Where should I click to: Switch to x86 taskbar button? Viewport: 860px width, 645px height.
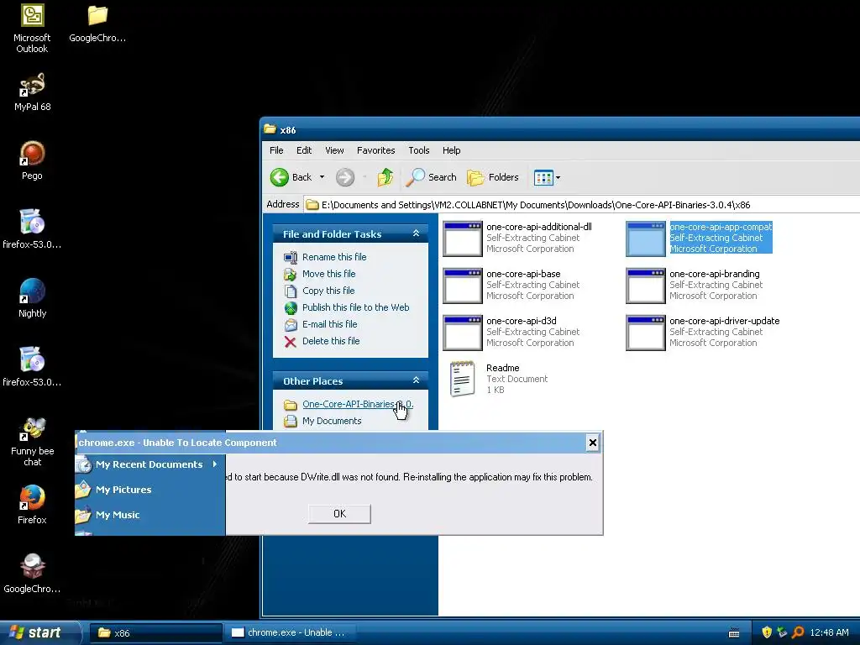coord(155,633)
